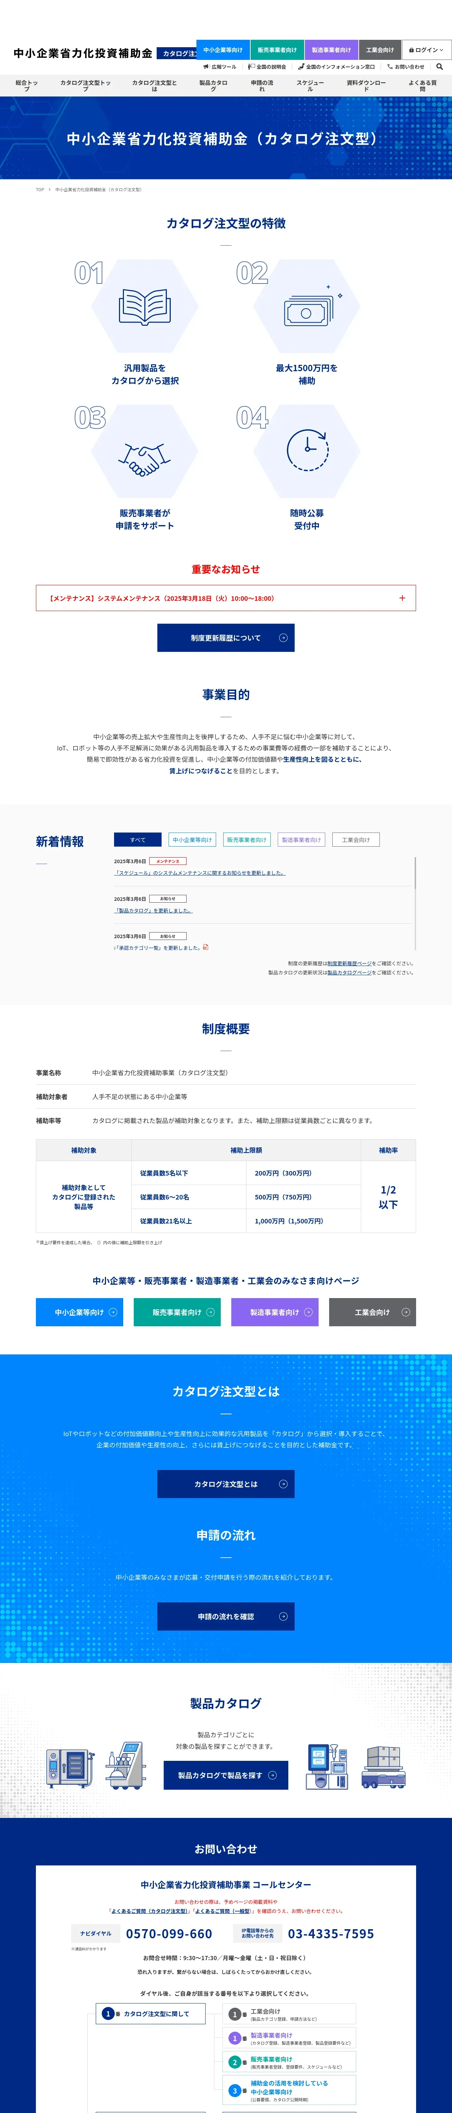The image size is (452, 2113).
Task: Open 全国のインフォメーション窓口 link
Action: click(x=336, y=67)
